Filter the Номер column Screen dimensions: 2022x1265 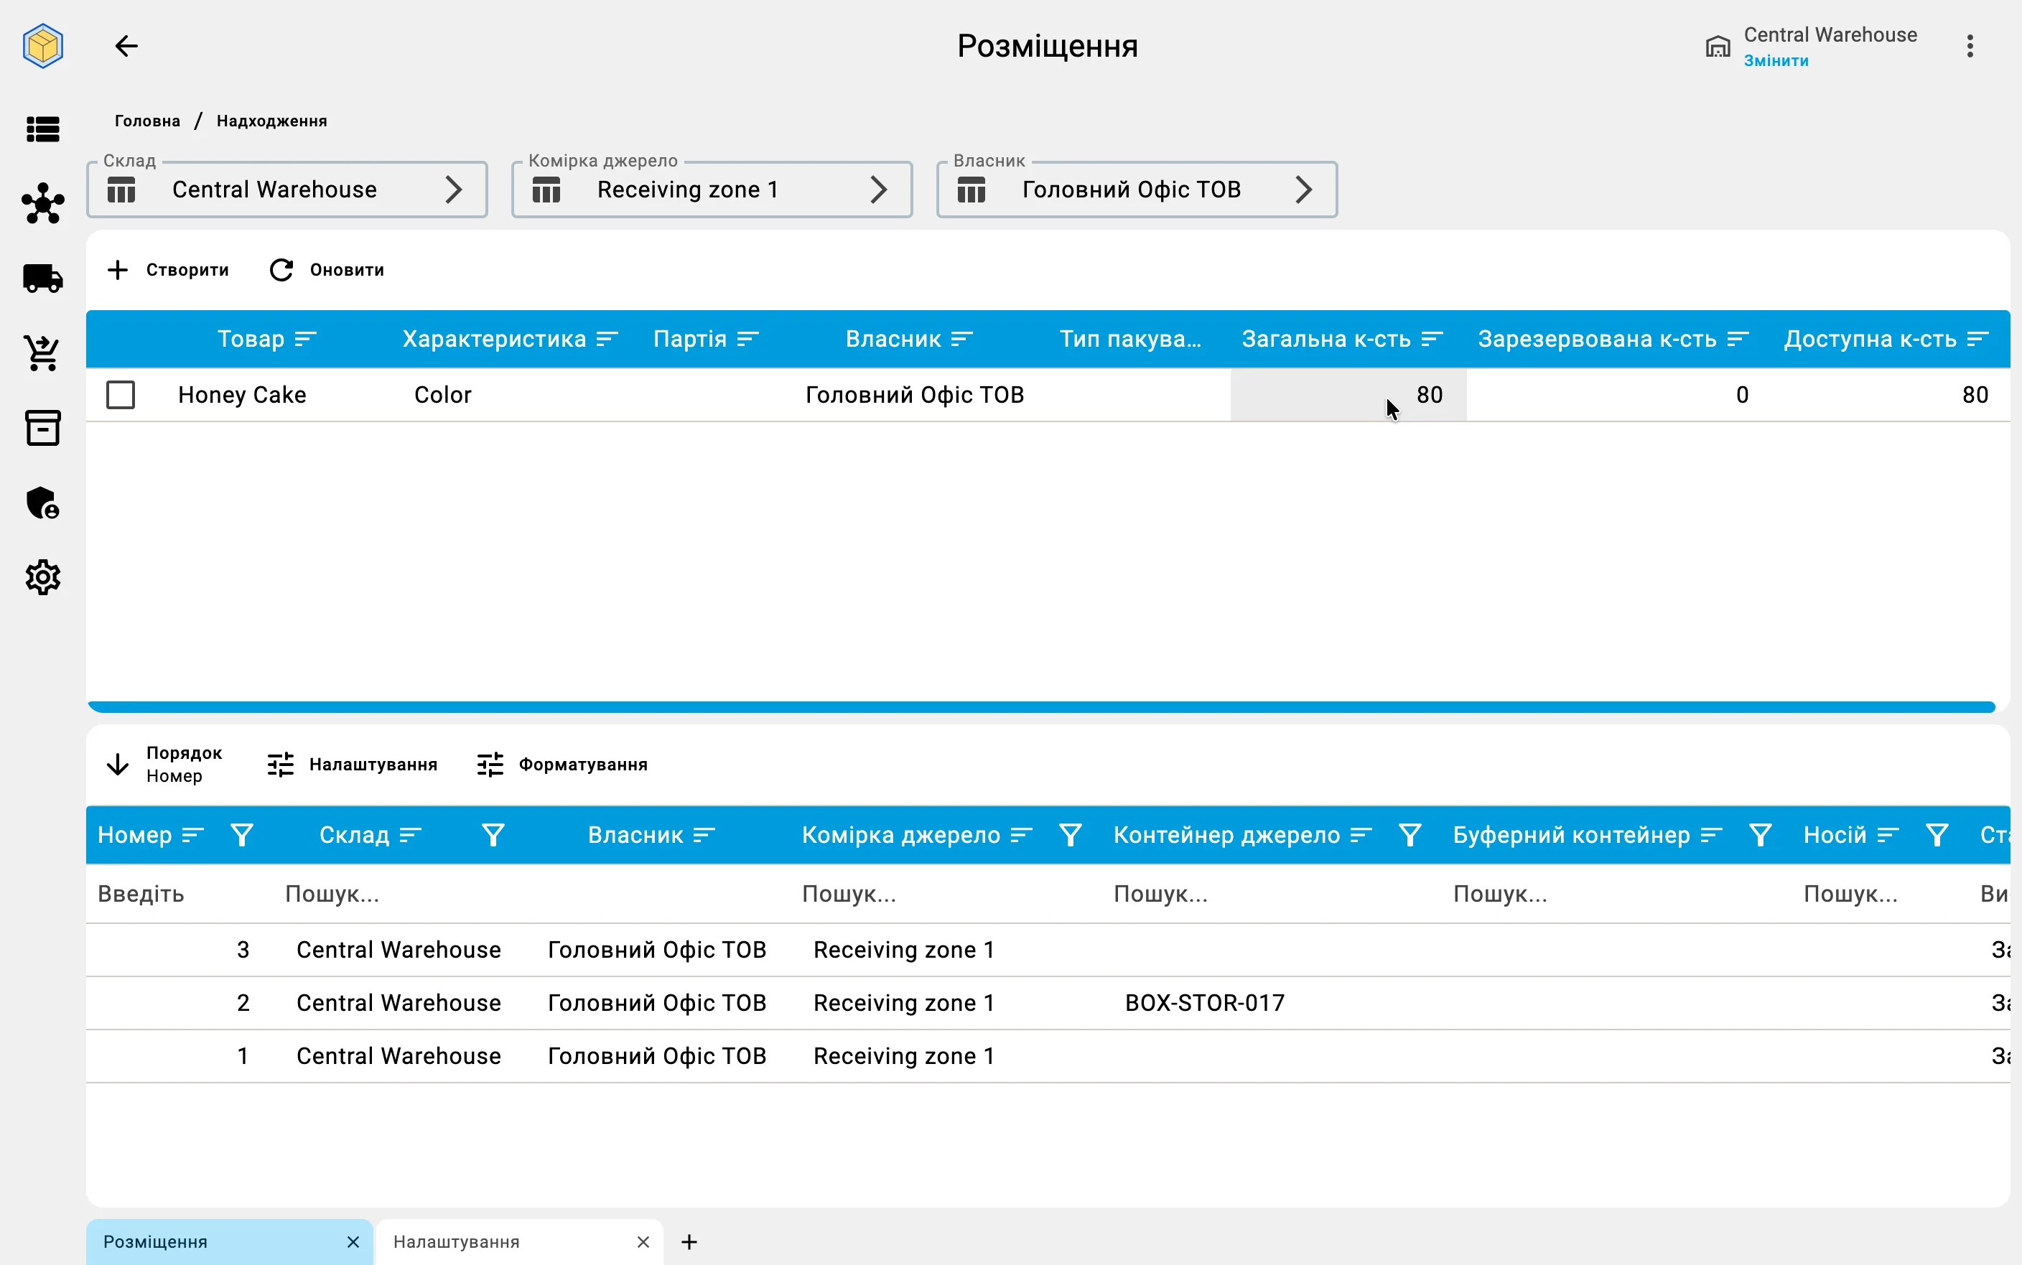(242, 835)
